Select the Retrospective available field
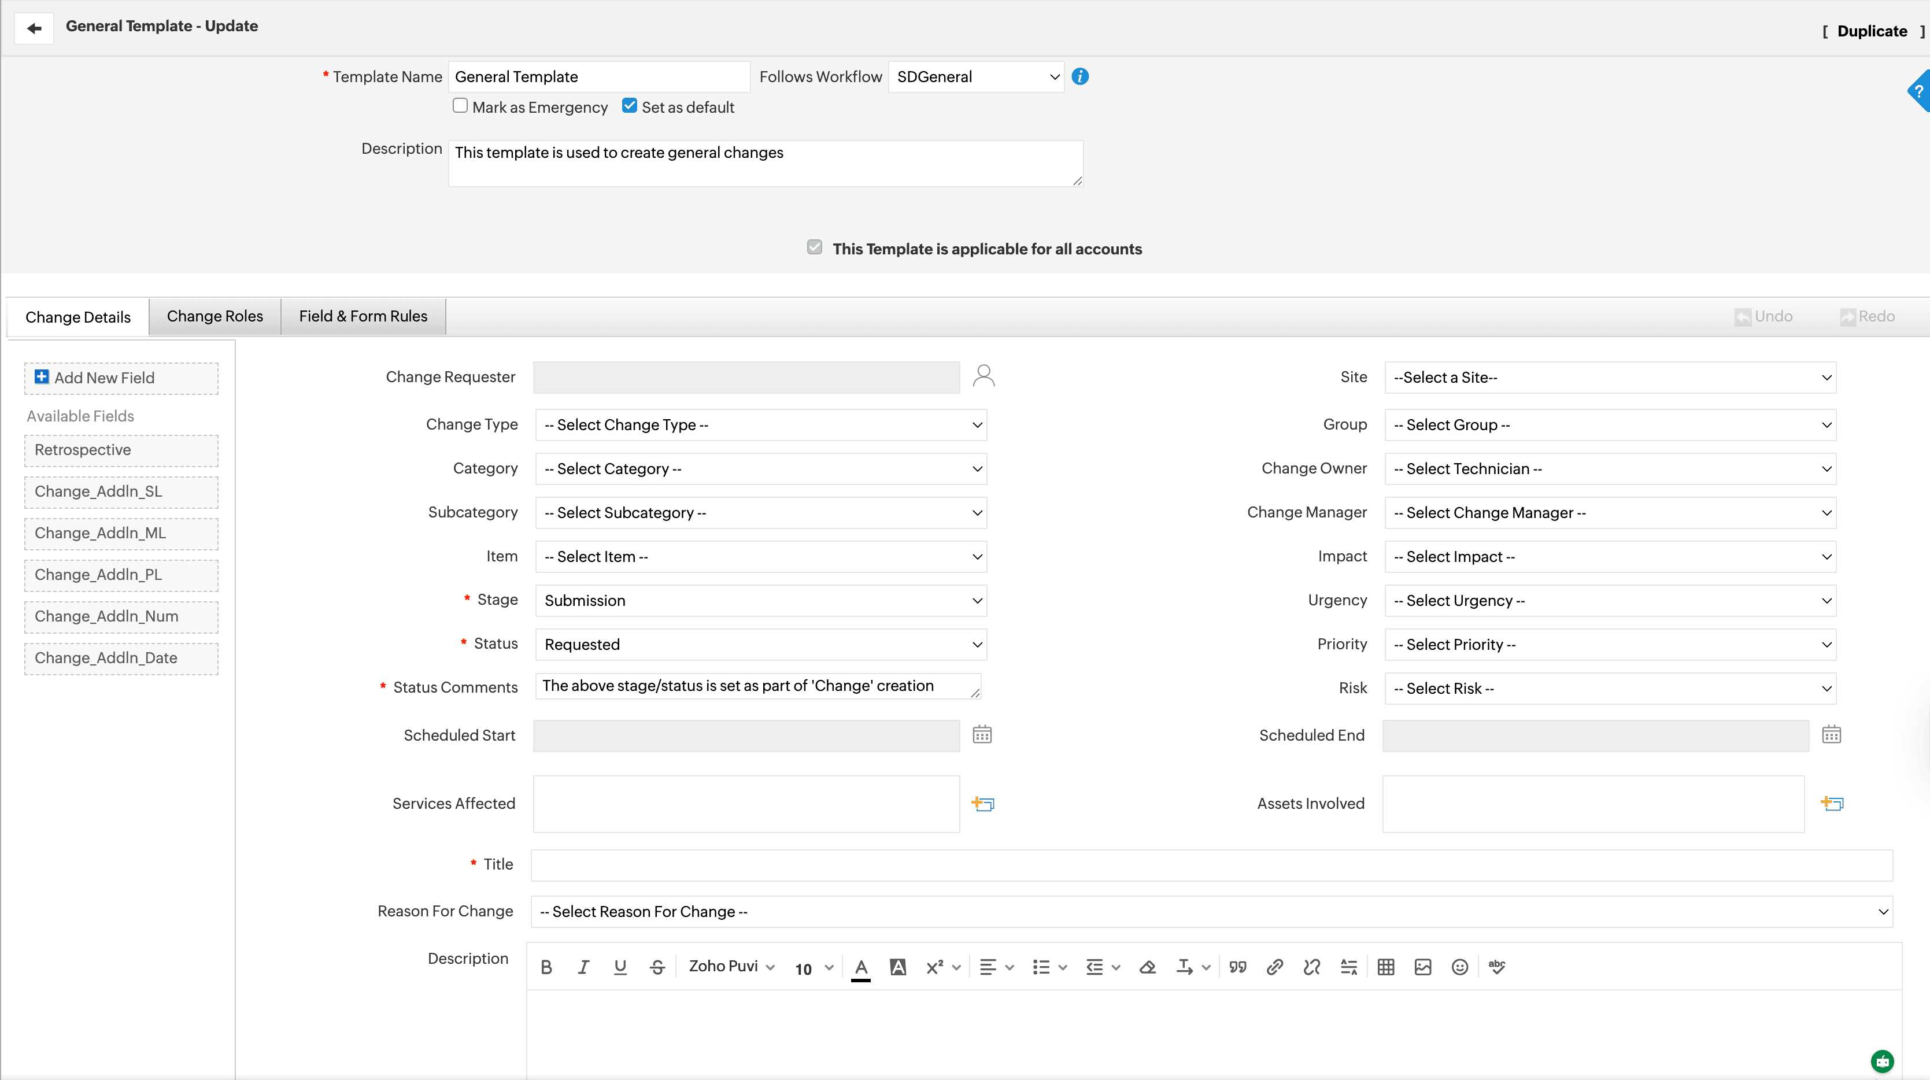Image resolution: width=1930 pixels, height=1080 pixels. tap(121, 450)
